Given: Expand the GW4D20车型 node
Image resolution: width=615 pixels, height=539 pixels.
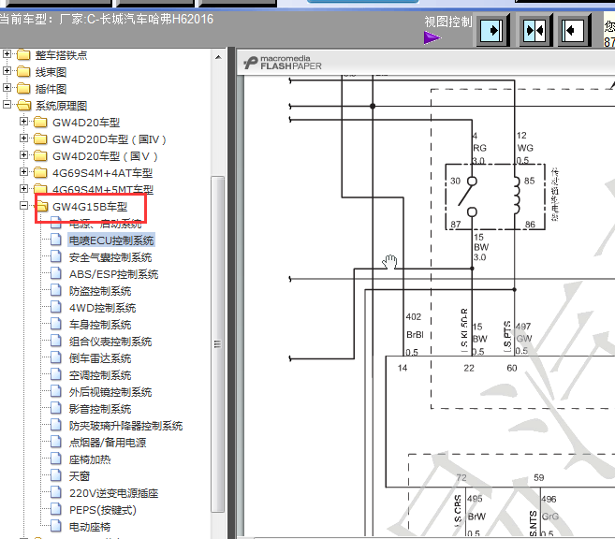Looking at the screenshot, I should point(23,122).
